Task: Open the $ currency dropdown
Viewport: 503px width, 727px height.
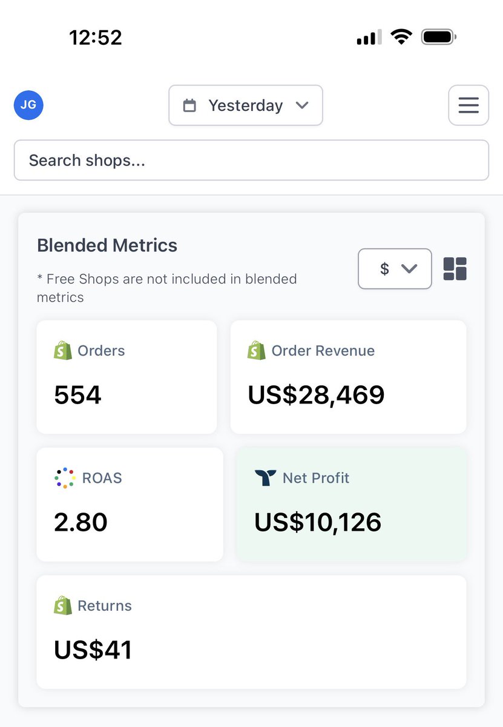Action: 395,268
